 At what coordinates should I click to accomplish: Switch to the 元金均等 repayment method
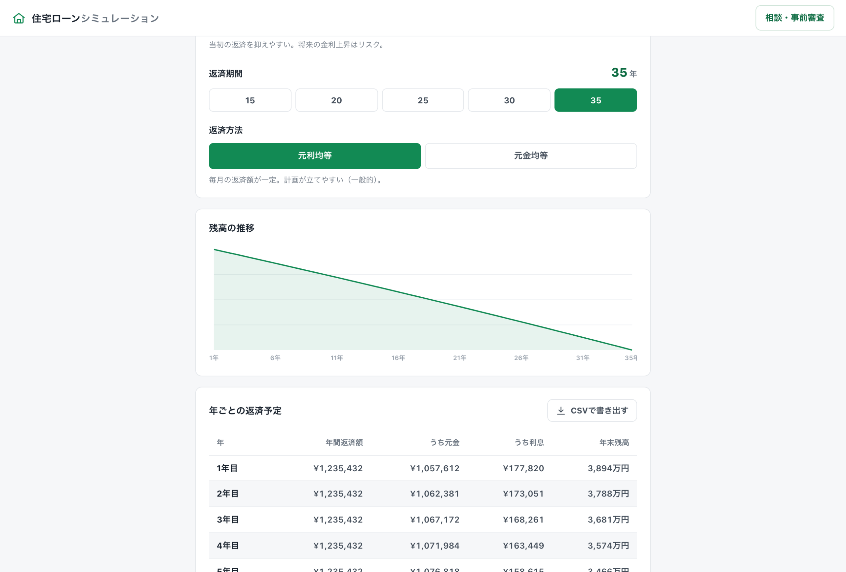531,156
